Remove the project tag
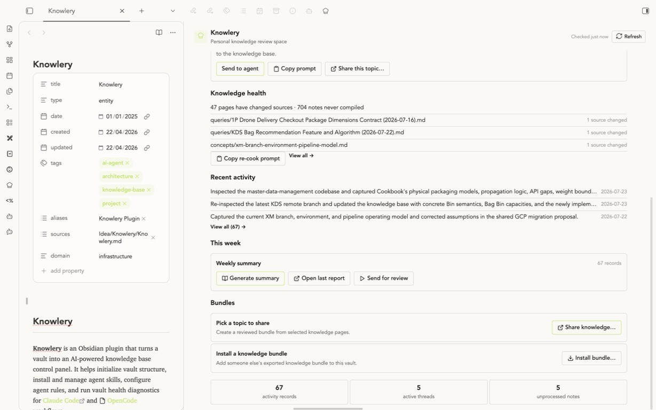This screenshot has width=656, height=410. pyautogui.click(x=124, y=203)
